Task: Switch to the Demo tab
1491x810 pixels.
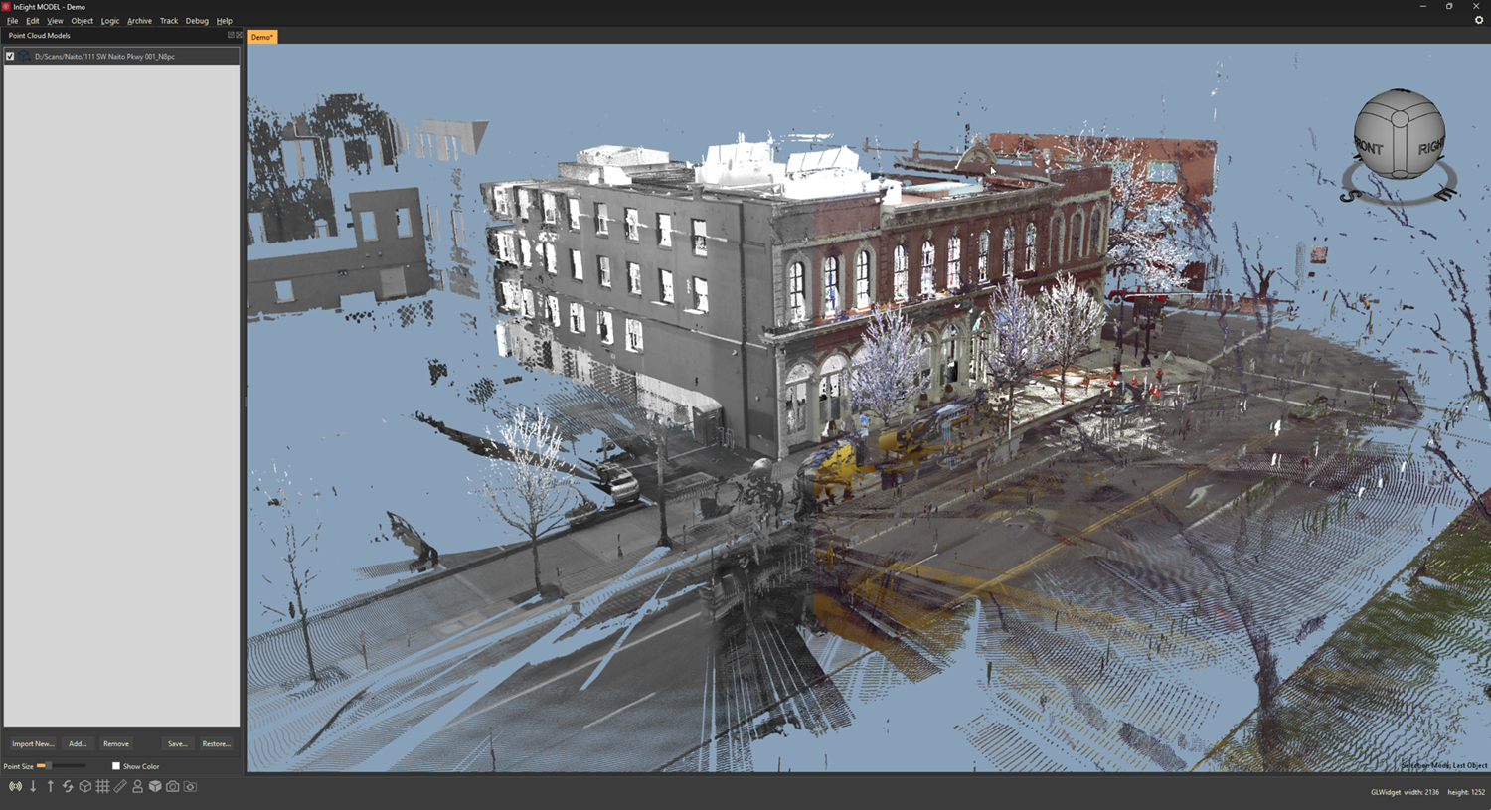Action: coord(262,37)
